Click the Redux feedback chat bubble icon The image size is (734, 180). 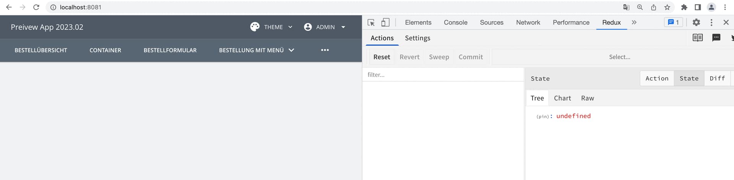click(716, 37)
